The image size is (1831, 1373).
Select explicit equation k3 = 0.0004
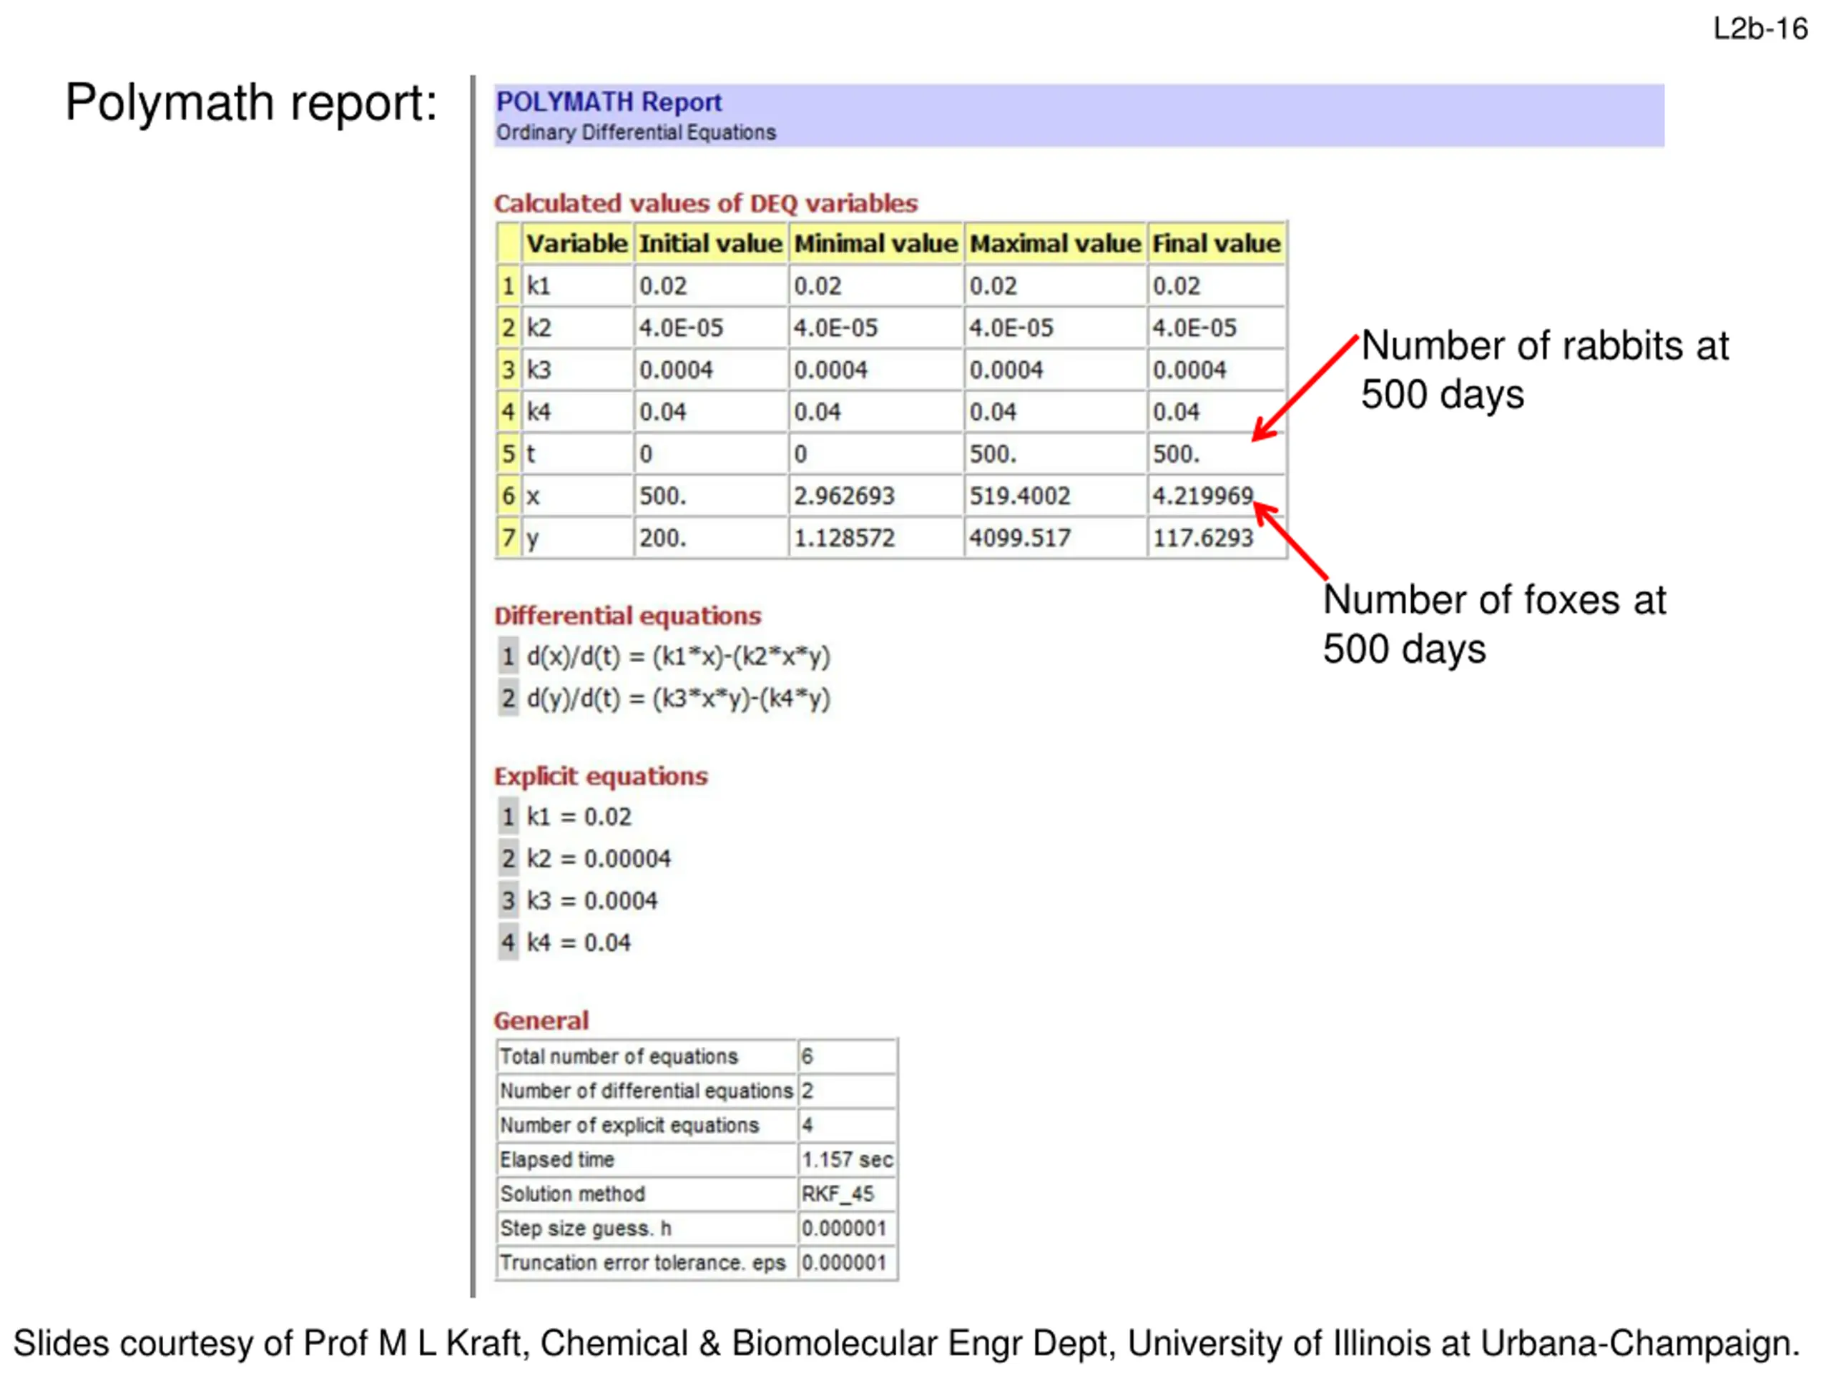591,900
